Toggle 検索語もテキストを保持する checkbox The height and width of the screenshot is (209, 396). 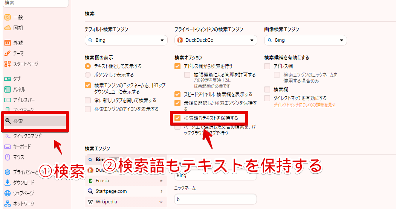177,118
